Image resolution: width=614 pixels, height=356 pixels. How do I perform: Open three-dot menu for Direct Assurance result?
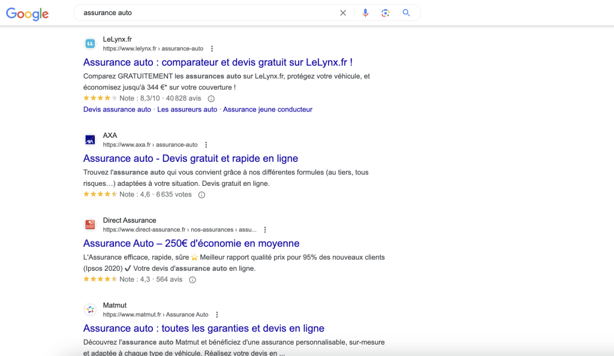[x=265, y=230]
